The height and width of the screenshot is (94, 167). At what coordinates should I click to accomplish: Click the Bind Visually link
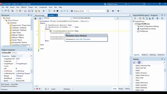(6, 84)
